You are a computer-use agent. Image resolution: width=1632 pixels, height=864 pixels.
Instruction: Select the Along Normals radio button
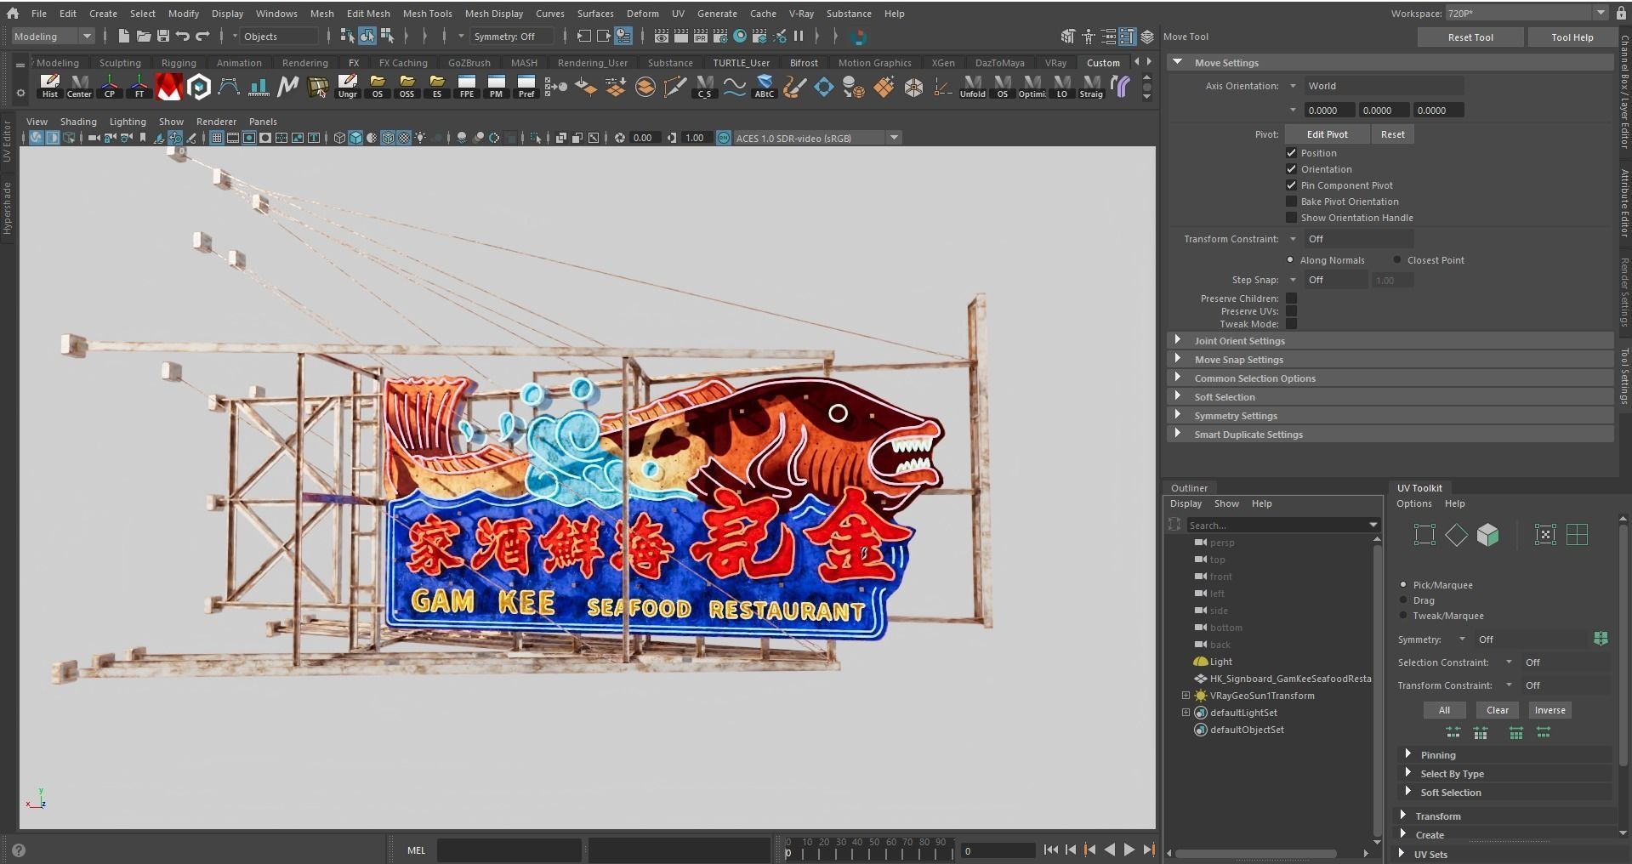click(1290, 260)
